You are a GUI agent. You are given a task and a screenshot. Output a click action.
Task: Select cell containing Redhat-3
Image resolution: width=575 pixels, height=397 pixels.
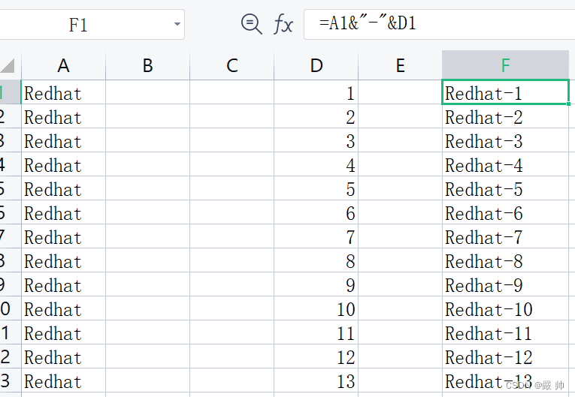[505, 140]
